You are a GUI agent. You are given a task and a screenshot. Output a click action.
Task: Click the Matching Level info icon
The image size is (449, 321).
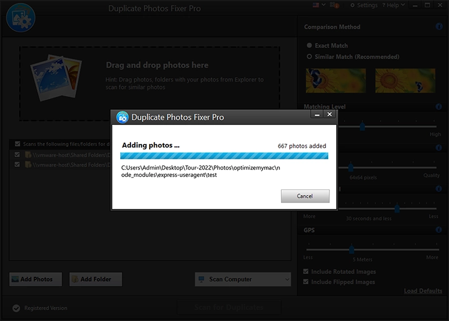point(439,107)
